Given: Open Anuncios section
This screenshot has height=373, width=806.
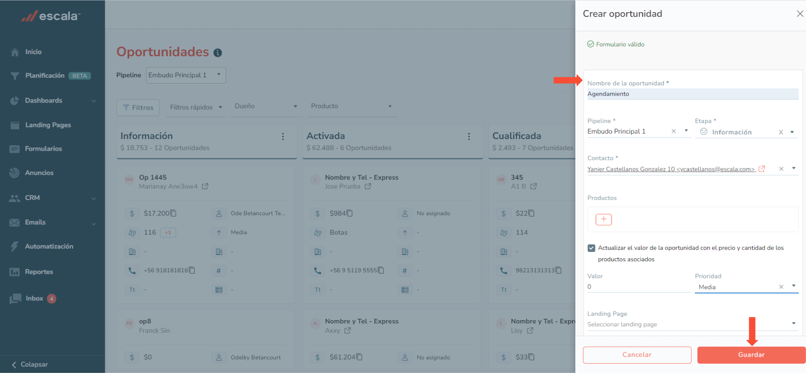Looking at the screenshot, I should (x=39, y=173).
